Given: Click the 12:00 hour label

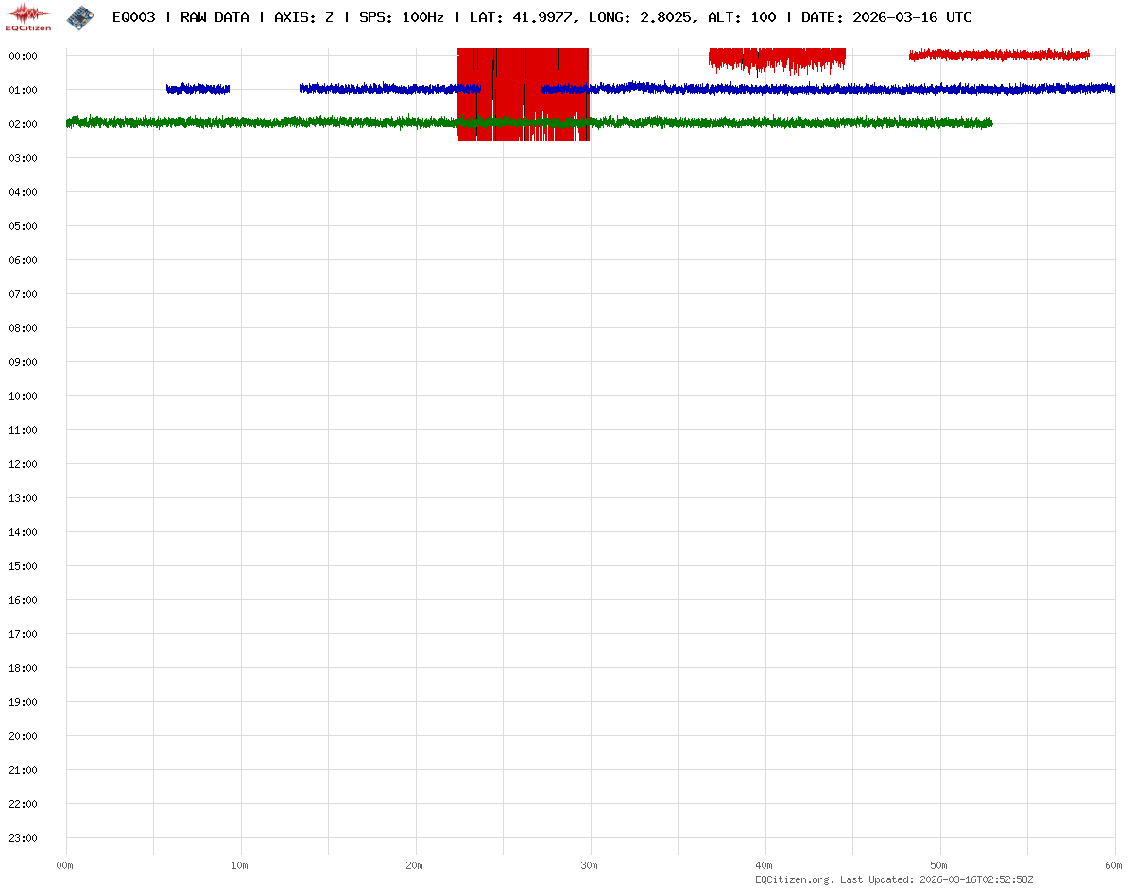Looking at the screenshot, I should pyautogui.click(x=23, y=464).
